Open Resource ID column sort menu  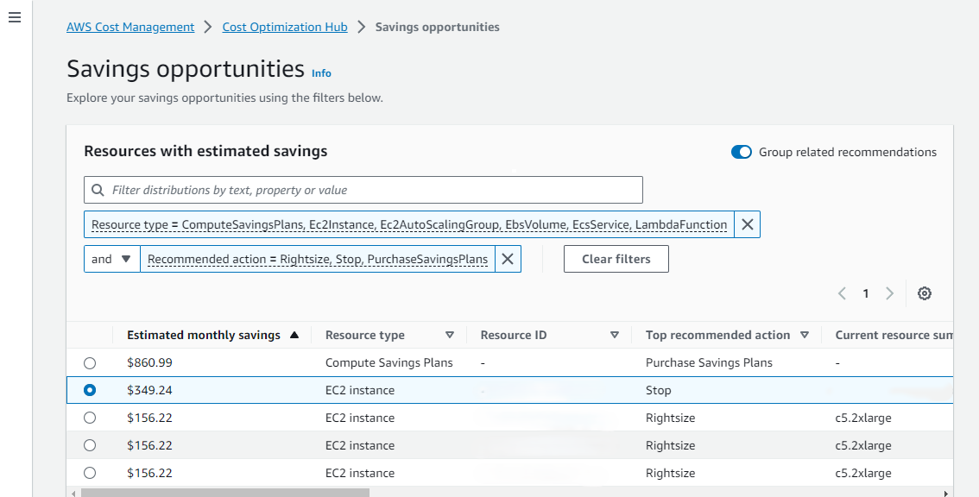click(x=615, y=336)
